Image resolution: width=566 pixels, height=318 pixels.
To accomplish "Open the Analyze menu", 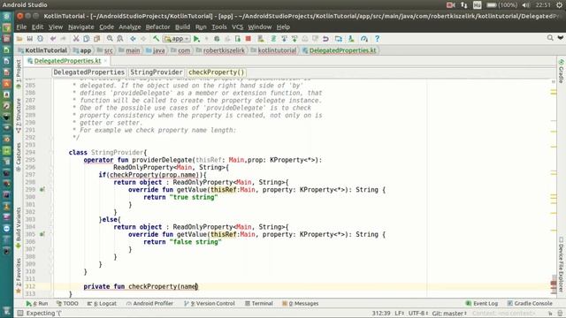I will [130, 27].
